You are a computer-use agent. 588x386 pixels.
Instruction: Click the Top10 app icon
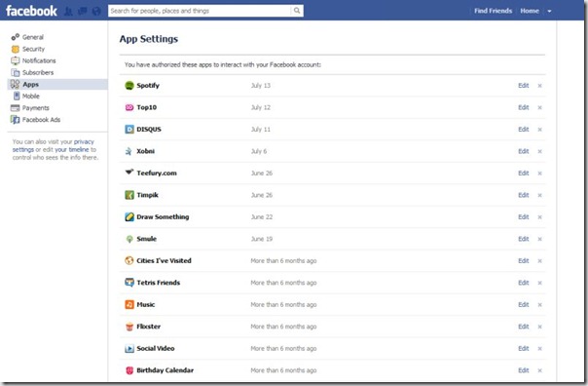(129, 107)
